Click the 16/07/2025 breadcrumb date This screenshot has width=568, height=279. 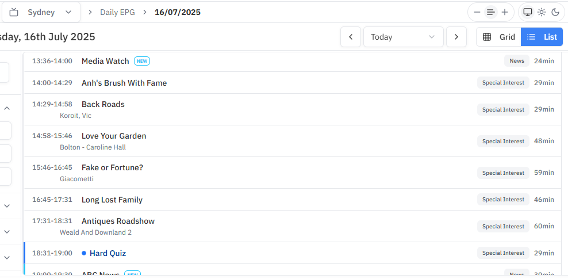click(178, 12)
